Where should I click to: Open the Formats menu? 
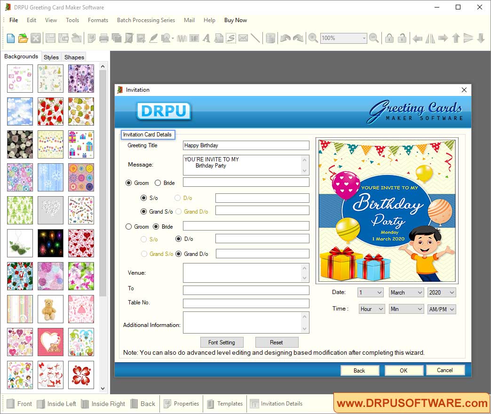[x=98, y=20]
